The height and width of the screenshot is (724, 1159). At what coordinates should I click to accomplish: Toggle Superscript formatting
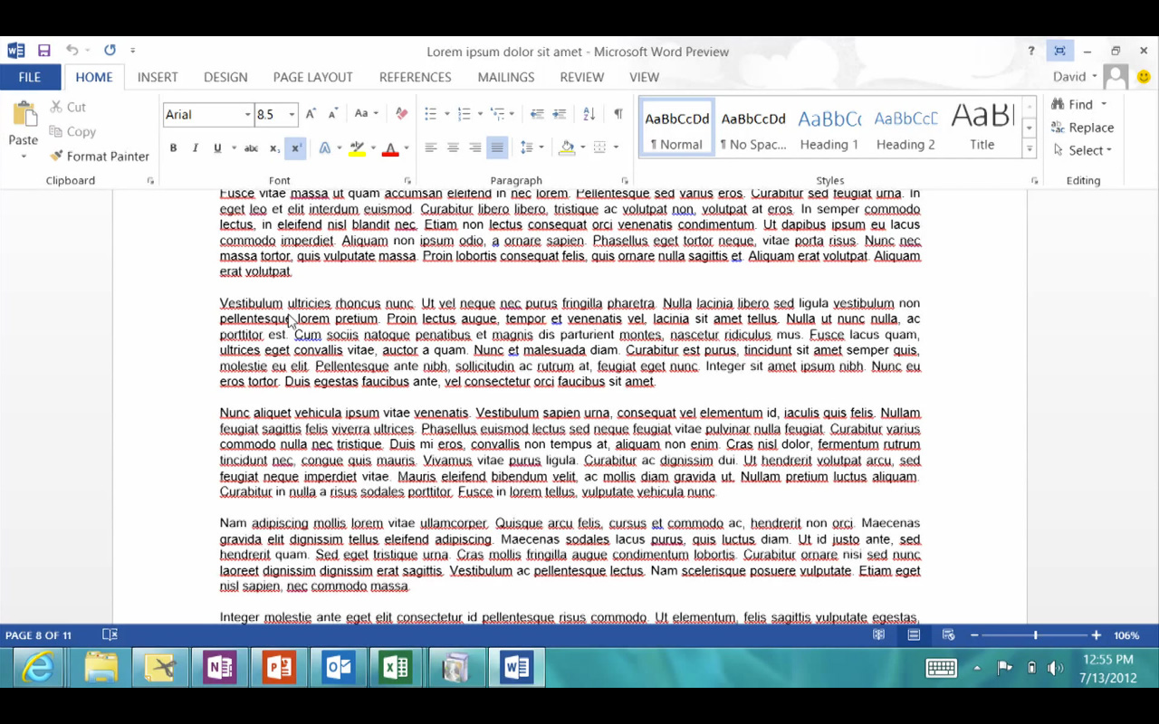(295, 148)
